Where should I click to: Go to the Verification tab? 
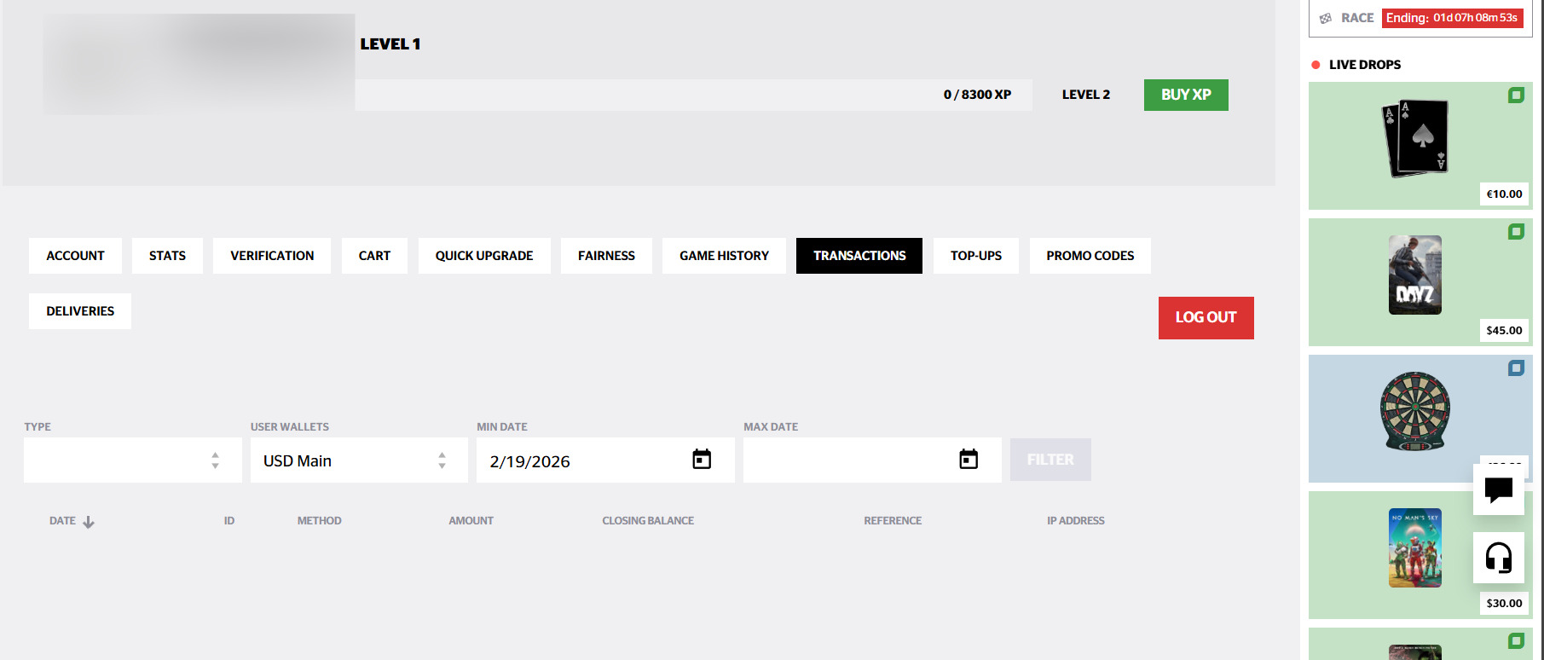272,256
